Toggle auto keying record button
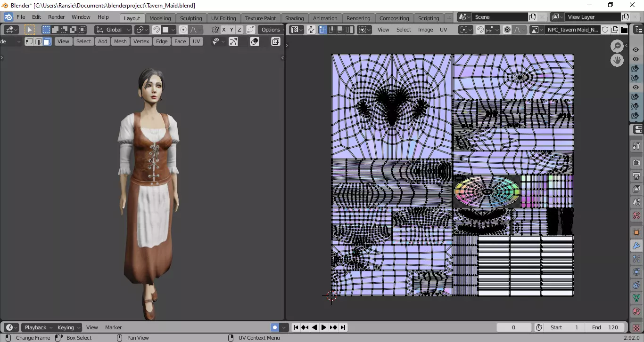 (x=274, y=327)
